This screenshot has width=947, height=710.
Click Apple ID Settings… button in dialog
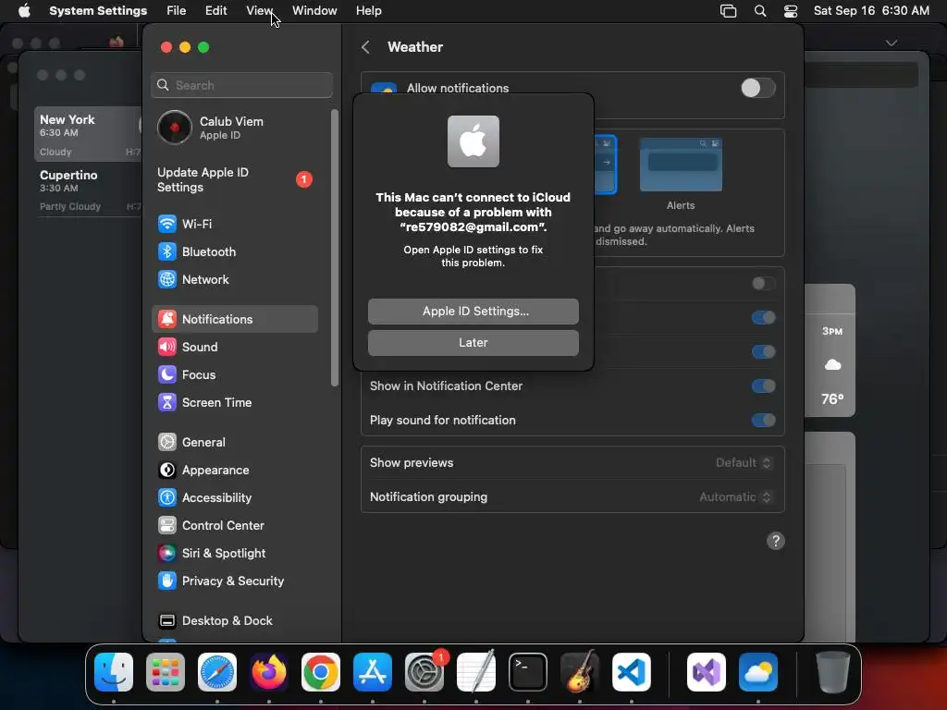coord(473,311)
